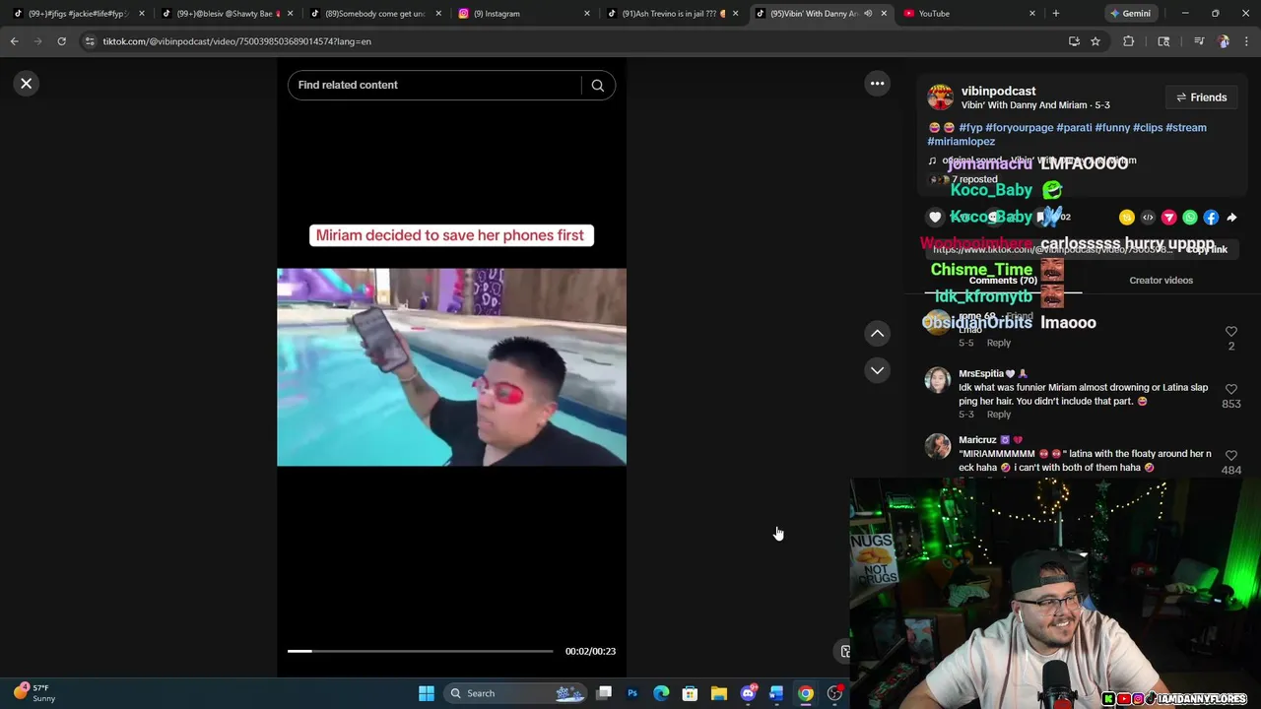The width and height of the screenshot is (1261, 709).
Task: Open the Chrome media controls icon
Action: point(1199,41)
